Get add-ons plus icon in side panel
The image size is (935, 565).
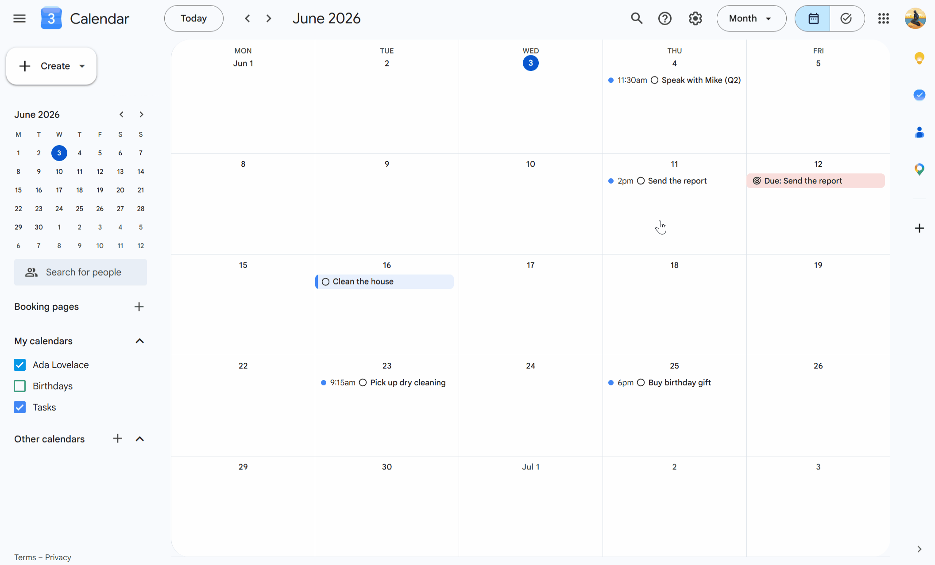(x=920, y=228)
